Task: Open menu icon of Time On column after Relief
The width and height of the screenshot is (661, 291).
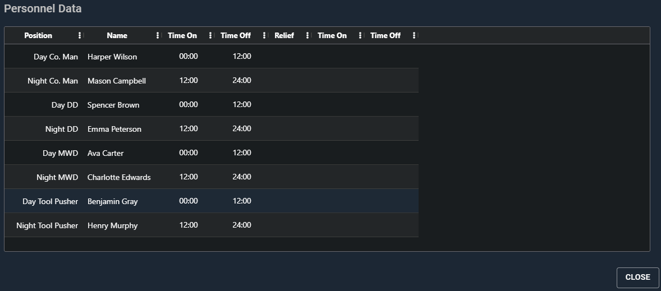Action: coord(360,35)
